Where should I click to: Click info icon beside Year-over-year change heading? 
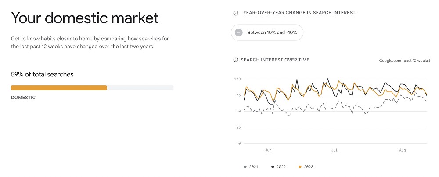(236, 13)
